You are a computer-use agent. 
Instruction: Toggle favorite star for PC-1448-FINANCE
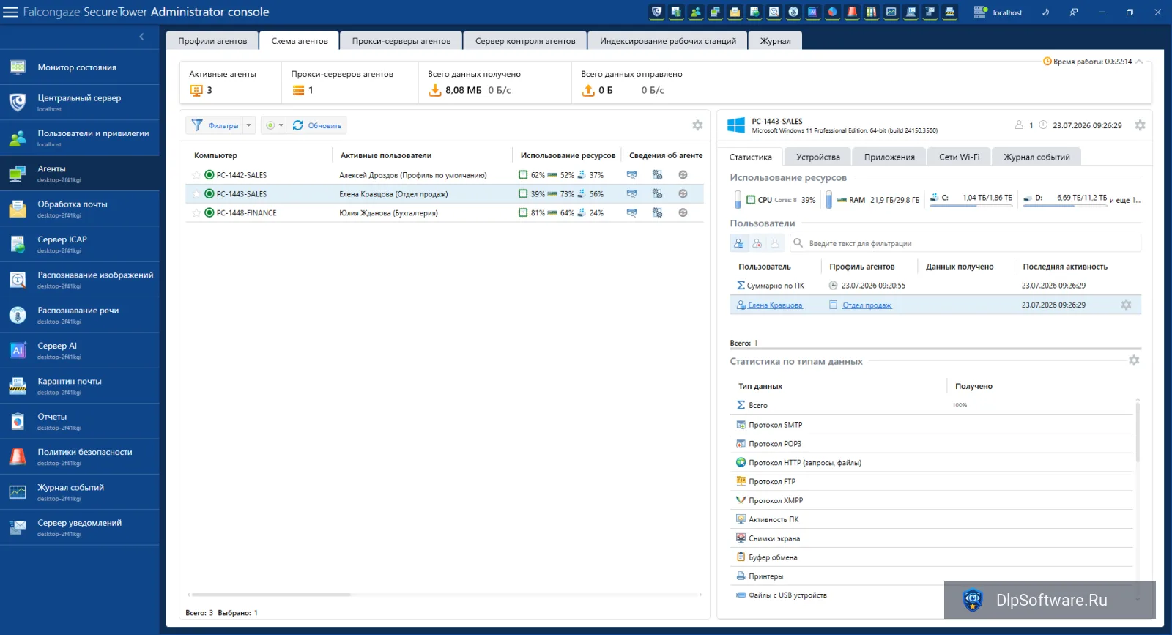coord(196,213)
